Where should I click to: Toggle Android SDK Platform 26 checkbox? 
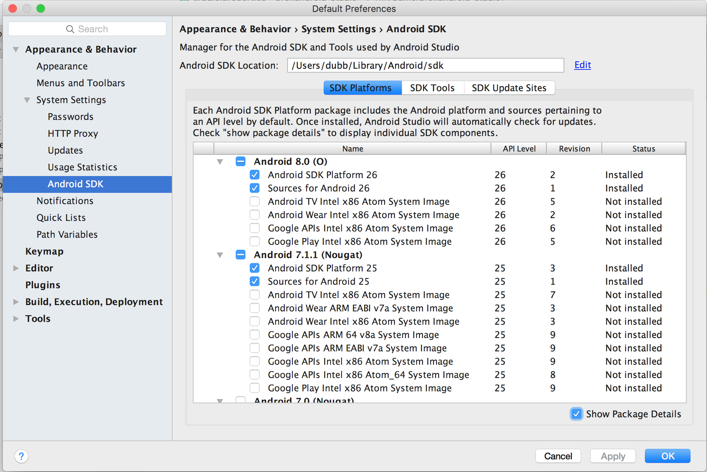click(255, 175)
